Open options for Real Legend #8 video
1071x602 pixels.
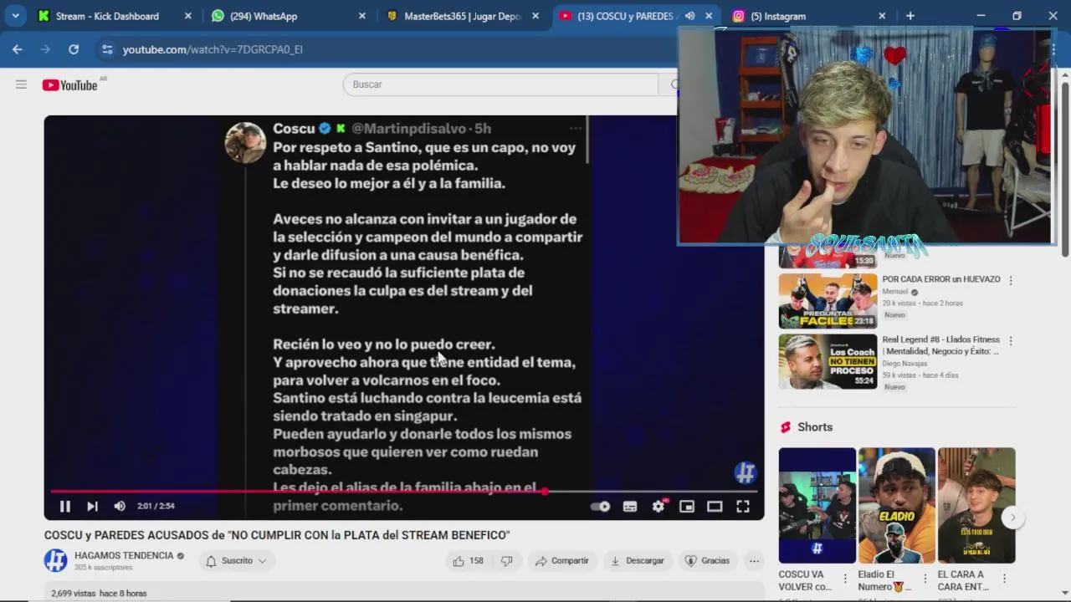(1011, 341)
